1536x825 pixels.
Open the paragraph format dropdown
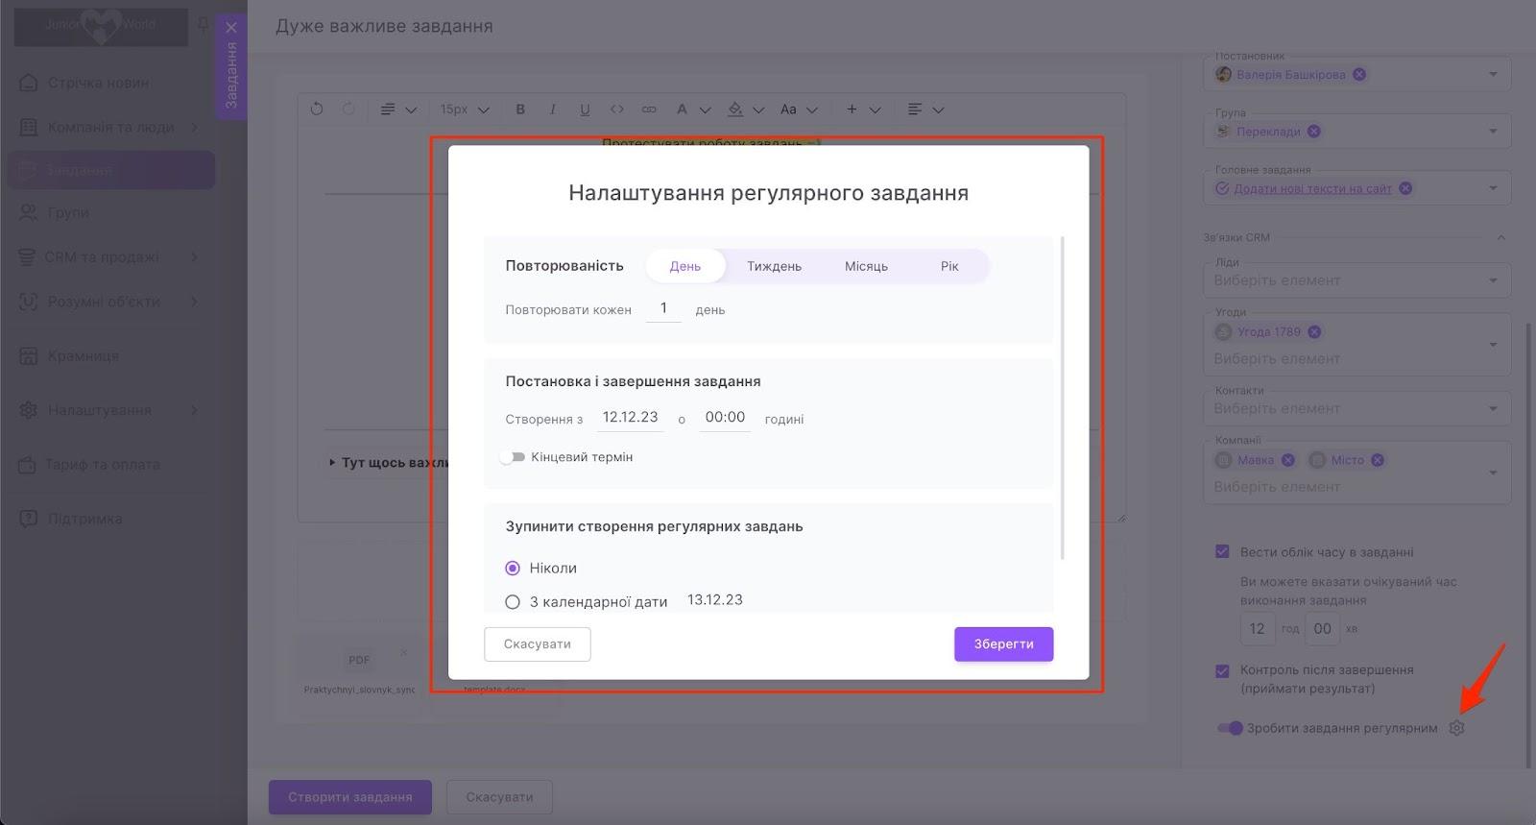click(x=398, y=109)
